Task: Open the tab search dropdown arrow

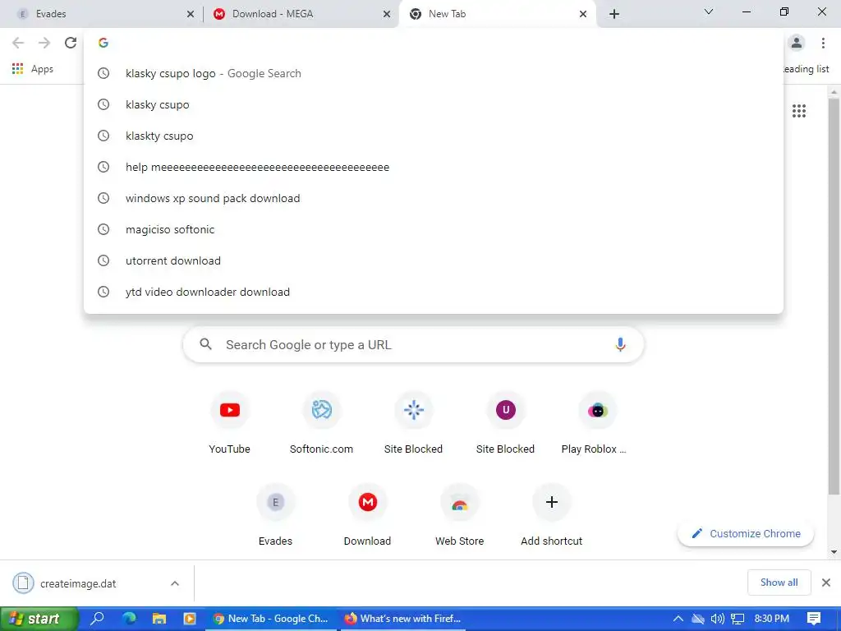Action: (x=709, y=12)
